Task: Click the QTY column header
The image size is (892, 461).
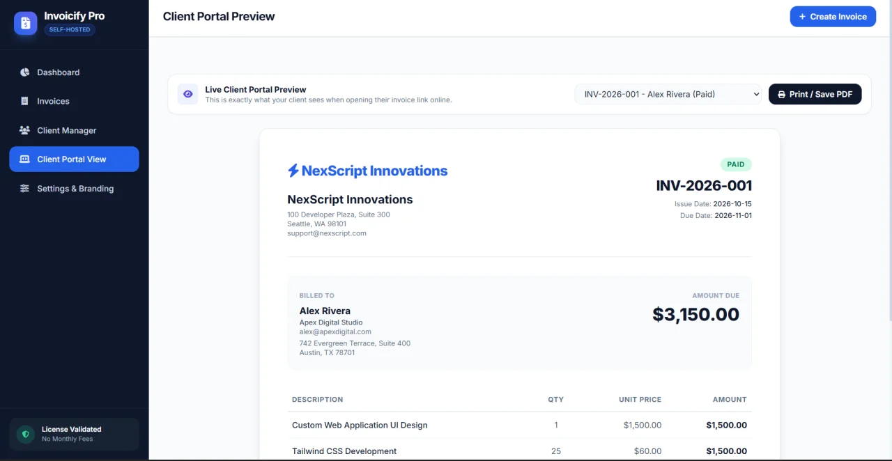Action: coord(555,400)
